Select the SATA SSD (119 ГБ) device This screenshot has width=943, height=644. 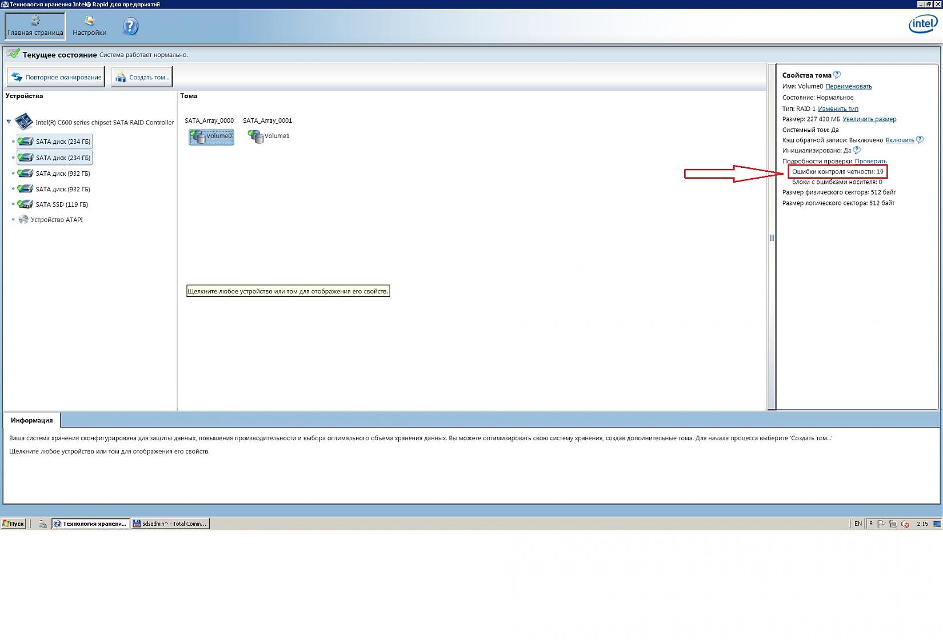coord(61,204)
